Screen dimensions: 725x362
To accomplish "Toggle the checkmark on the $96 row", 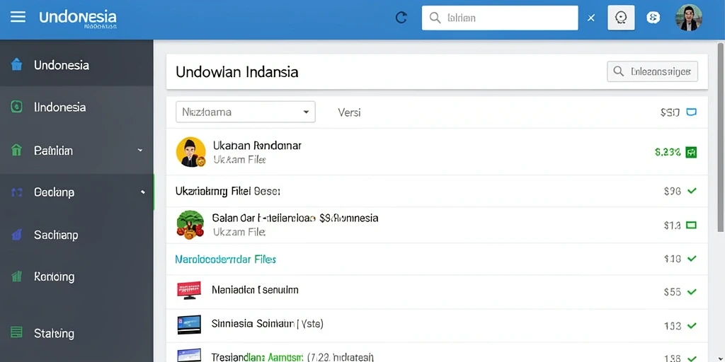I will (692, 191).
